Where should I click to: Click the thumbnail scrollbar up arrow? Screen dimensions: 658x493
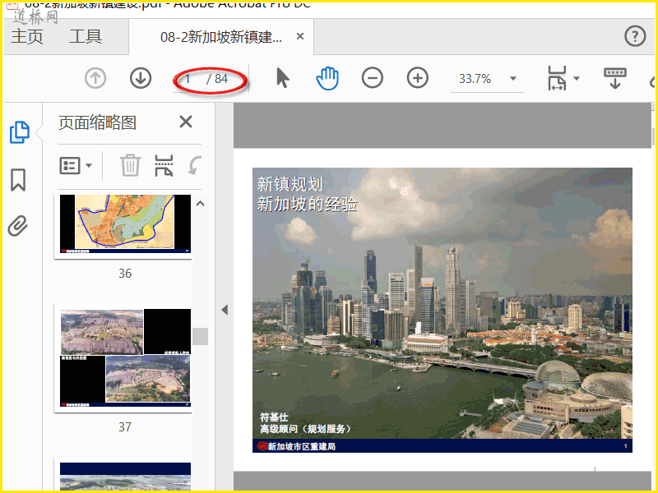(201, 204)
